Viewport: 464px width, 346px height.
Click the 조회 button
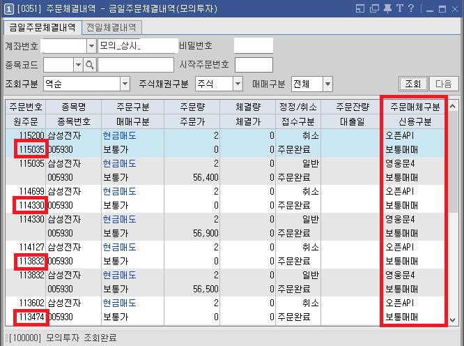coord(413,84)
